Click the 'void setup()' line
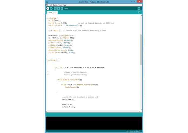This screenshot has width=188, height=133. tap(53, 18)
